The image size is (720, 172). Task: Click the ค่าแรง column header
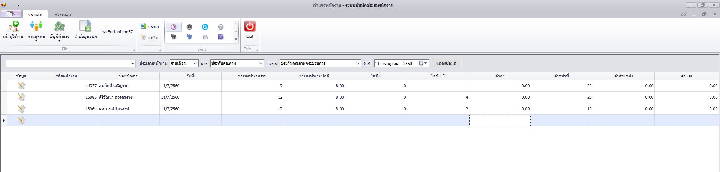coord(687,76)
